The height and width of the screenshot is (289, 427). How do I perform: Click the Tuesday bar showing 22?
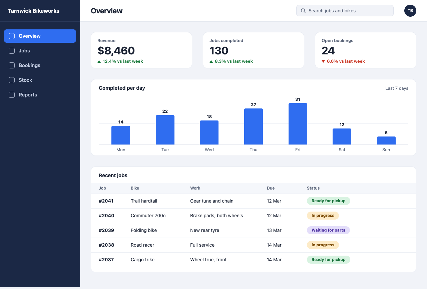(x=165, y=130)
